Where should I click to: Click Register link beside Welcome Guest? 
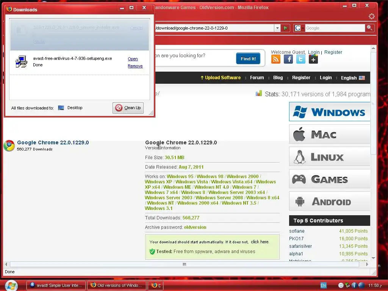pyautogui.click(x=333, y=52)
